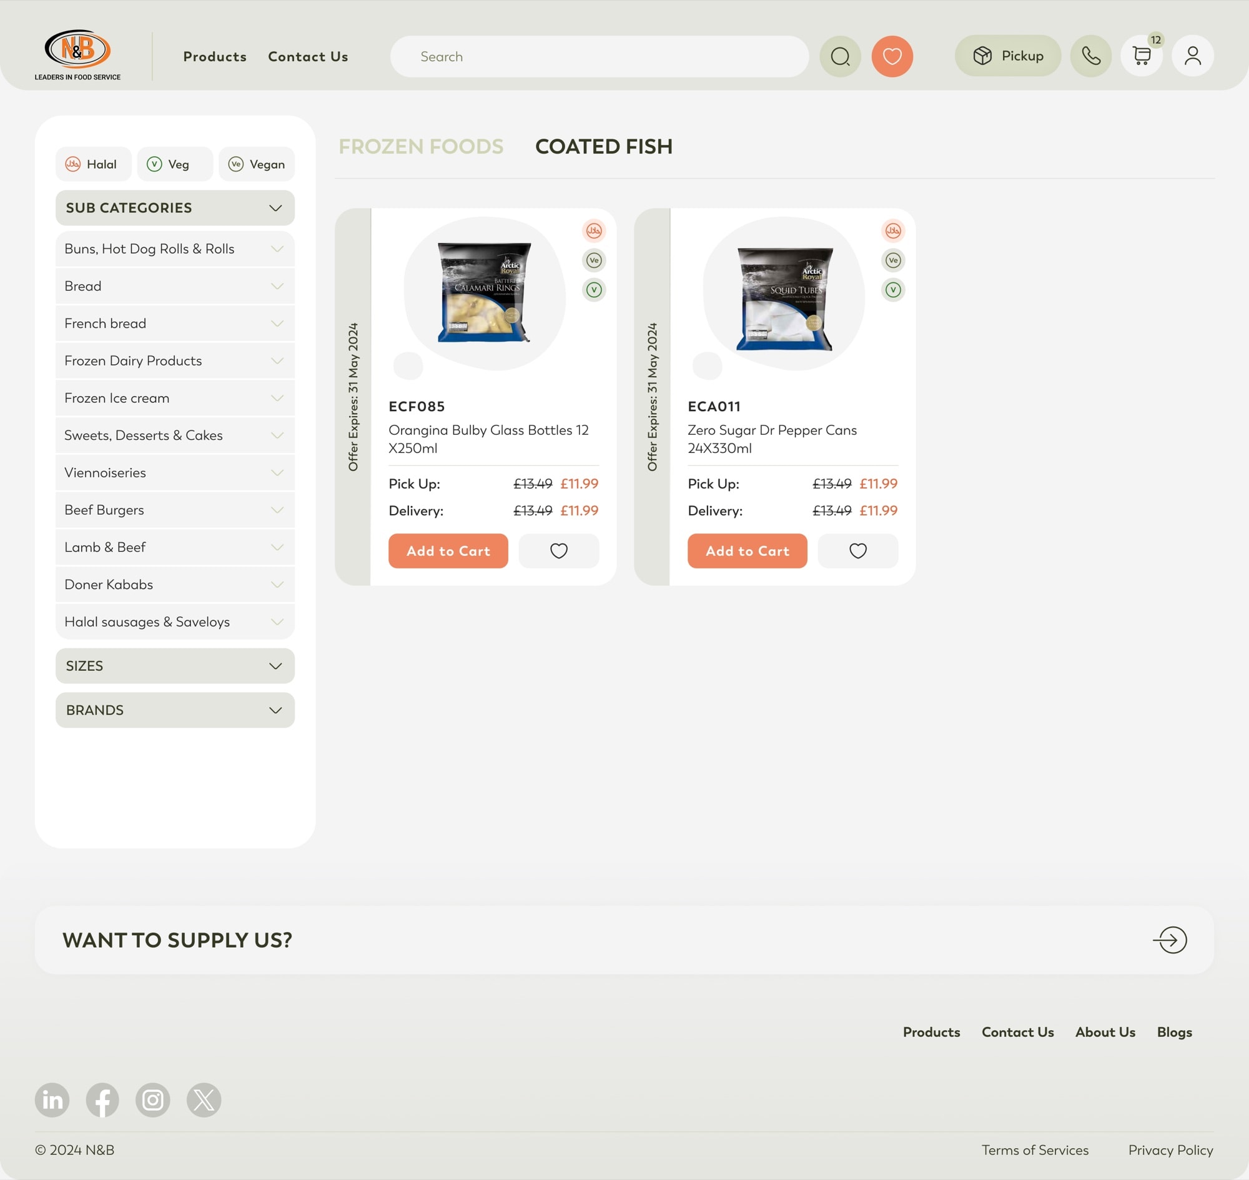Open the user account profile icon

click(1192, 56)
